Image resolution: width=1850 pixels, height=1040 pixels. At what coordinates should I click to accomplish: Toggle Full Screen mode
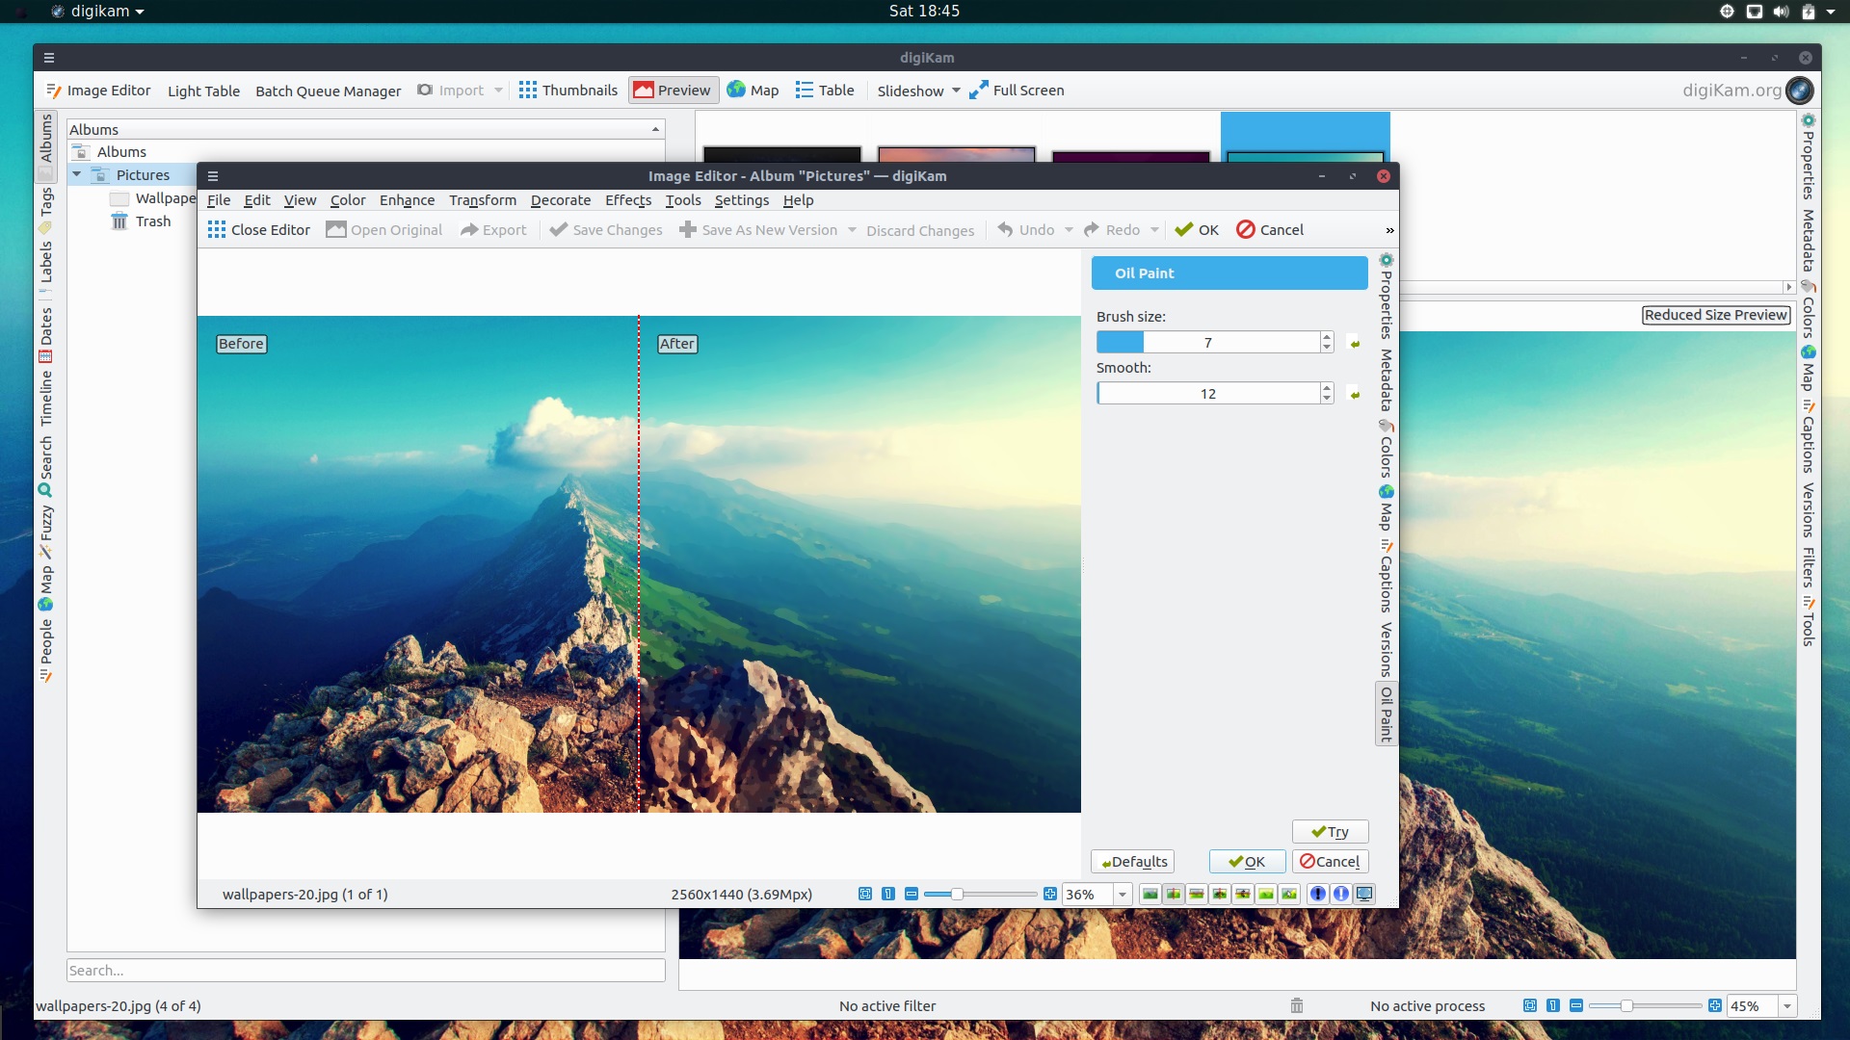click(1017, 90)
